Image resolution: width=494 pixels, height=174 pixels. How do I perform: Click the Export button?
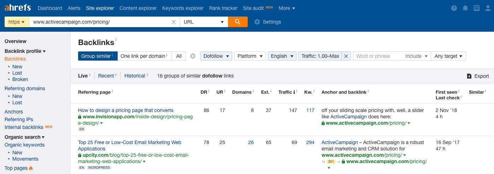click(478, 76)
